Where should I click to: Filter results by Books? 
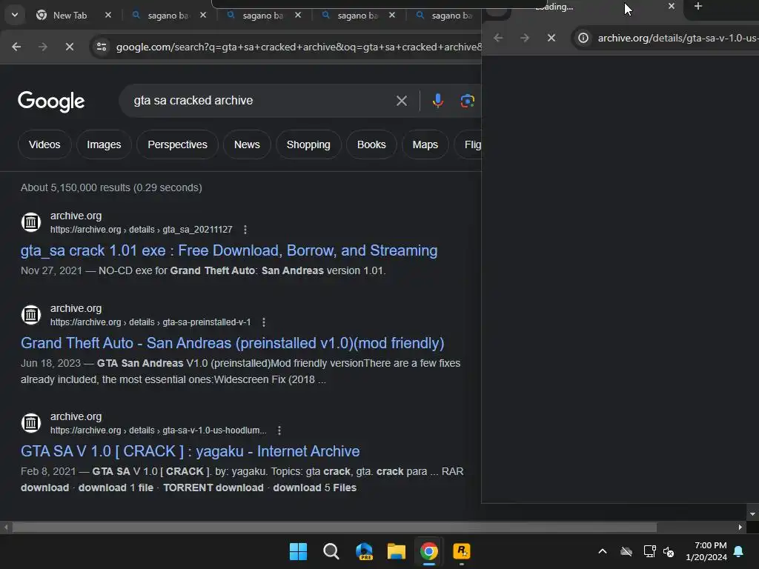371,144
